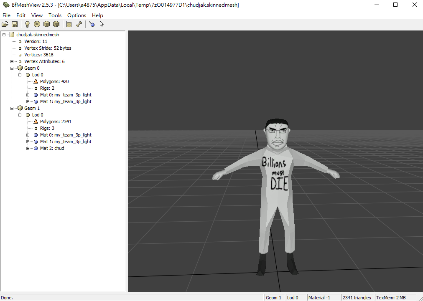Click the Save floppy disk icon
The image size is (423, 301).
click(15, 24)
